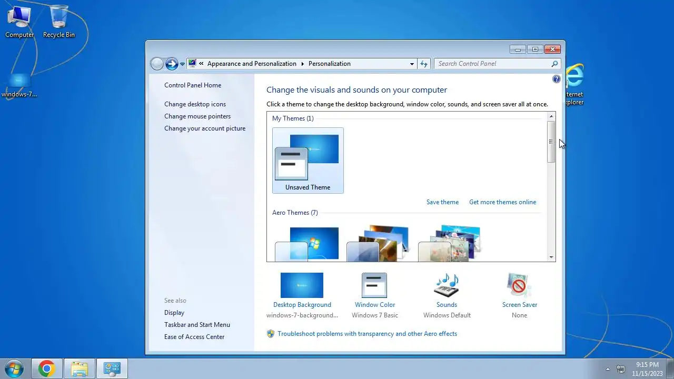
Task: Open Ease of Access Center link
Action: tap(194, 337)
